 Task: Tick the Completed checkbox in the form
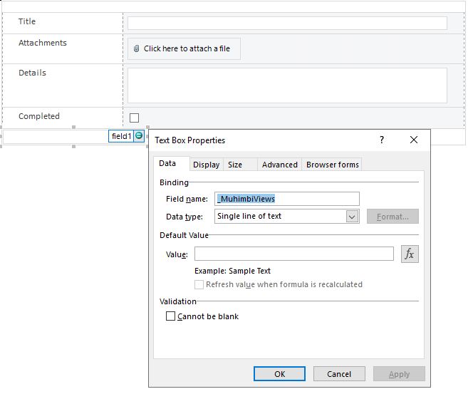[x=135, y=118]
